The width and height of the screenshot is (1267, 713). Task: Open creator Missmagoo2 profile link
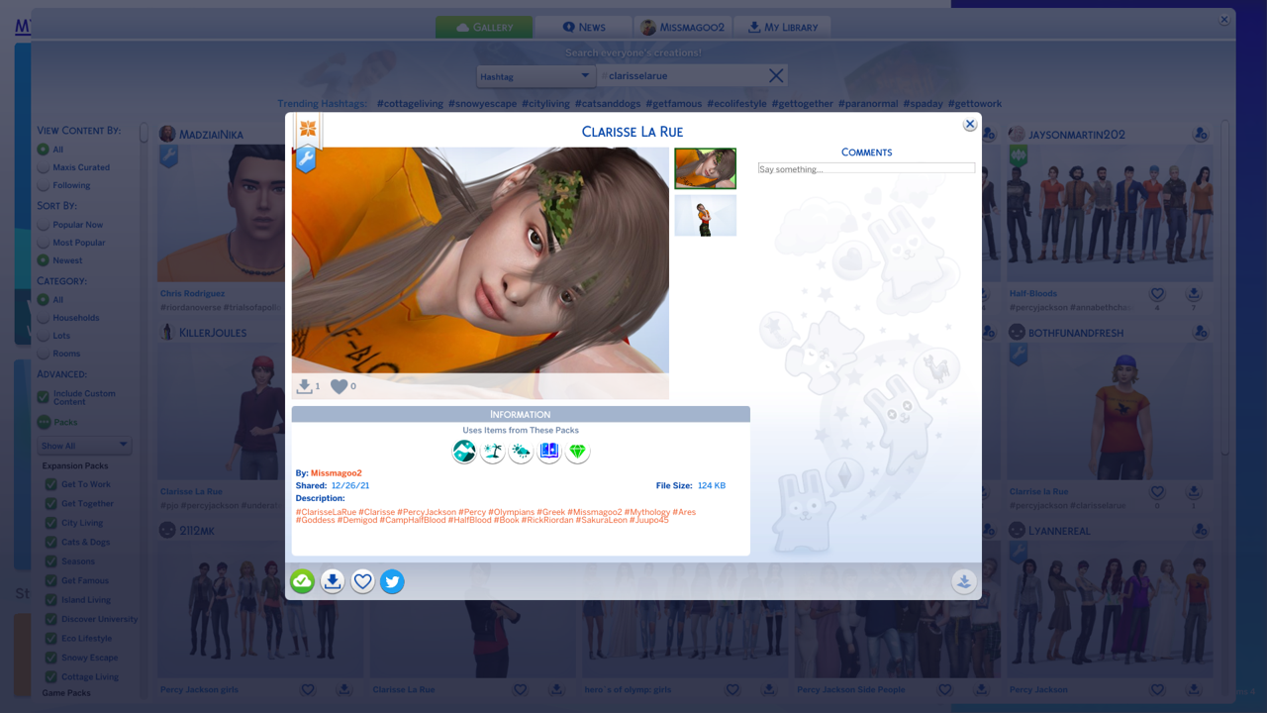click(337, 473)
